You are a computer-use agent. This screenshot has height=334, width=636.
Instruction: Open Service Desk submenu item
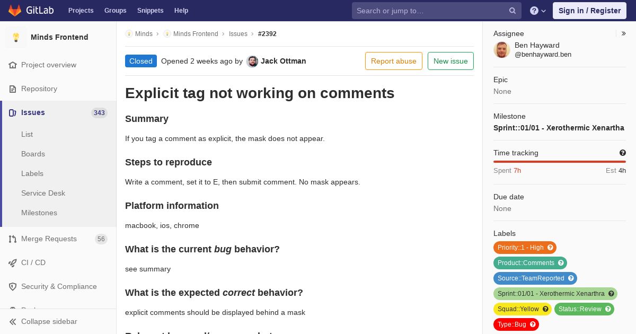pos(43,193)
